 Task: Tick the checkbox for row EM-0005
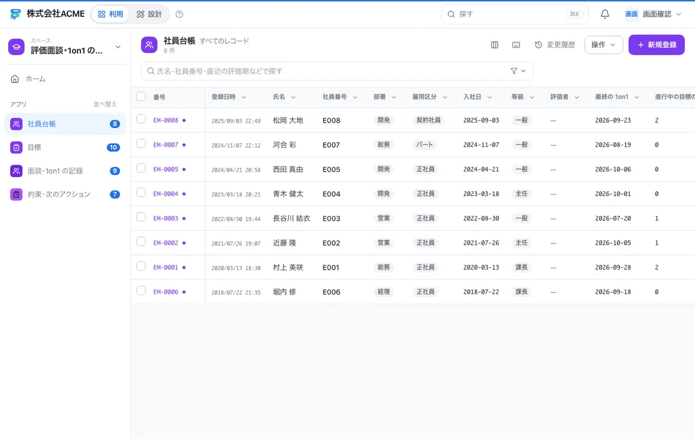tap(141, 168)
